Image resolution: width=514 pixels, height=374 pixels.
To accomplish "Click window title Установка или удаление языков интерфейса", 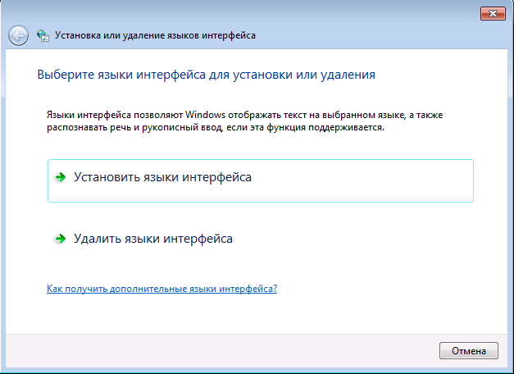I will pos(155,35).
